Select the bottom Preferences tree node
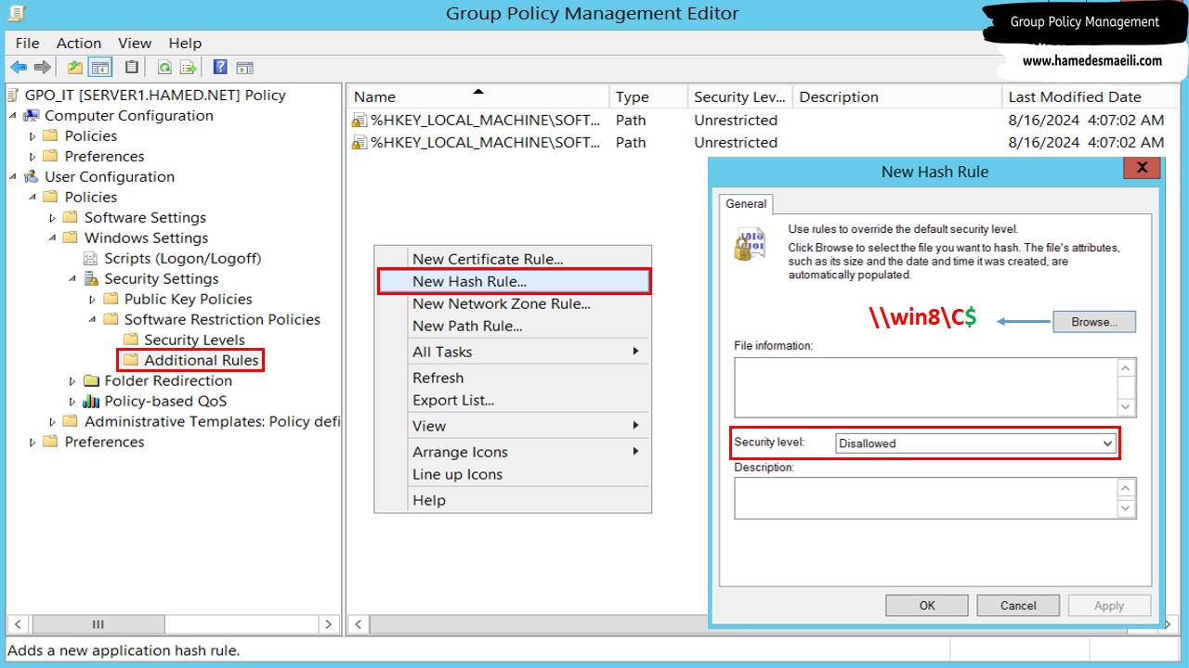 pyautogui.click(x=104, y=442)
